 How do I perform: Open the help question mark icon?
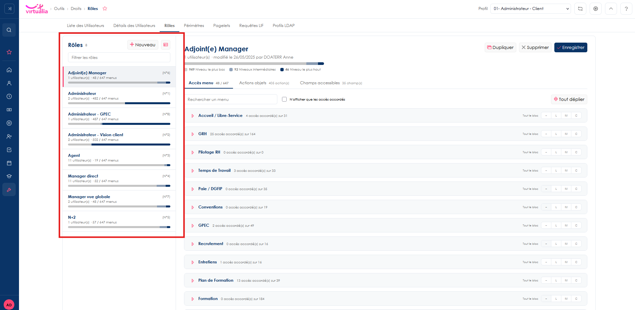pos(626,9)
